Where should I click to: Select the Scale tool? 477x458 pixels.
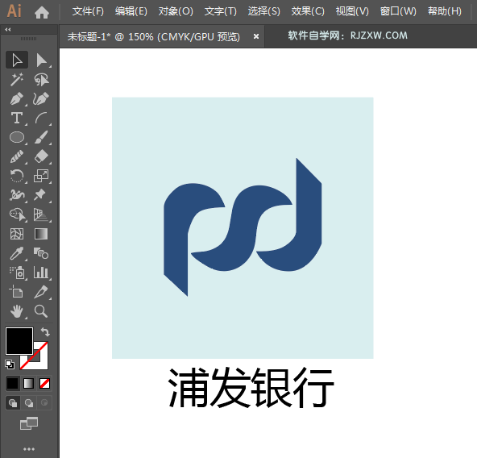[x=41, y=176]
